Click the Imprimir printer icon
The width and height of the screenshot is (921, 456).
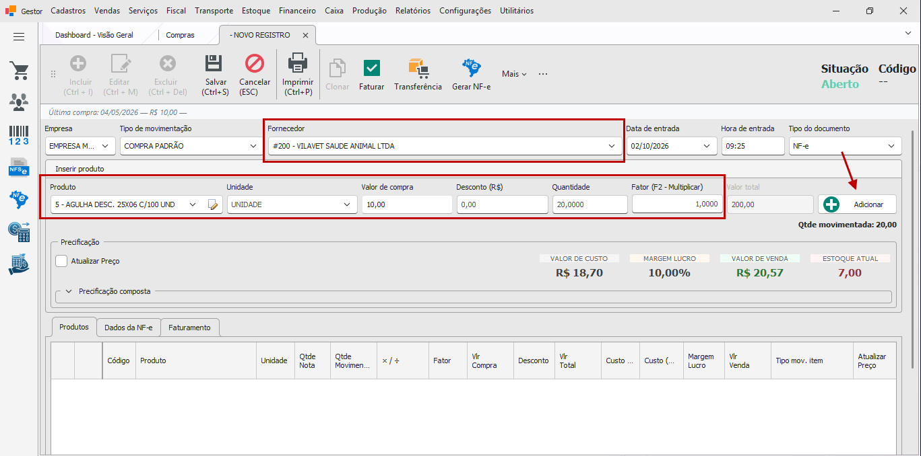(x=298, y=63)
